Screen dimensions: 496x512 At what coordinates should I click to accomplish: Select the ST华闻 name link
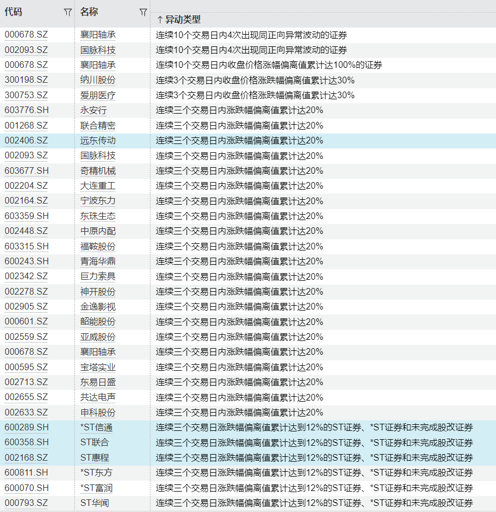click(x=94, y=503)
